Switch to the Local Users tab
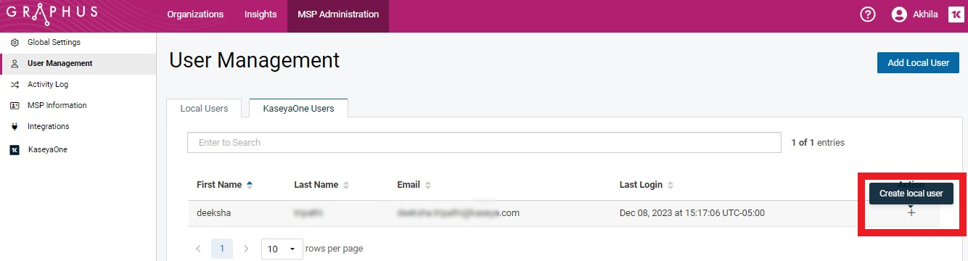Image resolution: width=968 pixels, height=261 pixels. (x=205, y=109)
